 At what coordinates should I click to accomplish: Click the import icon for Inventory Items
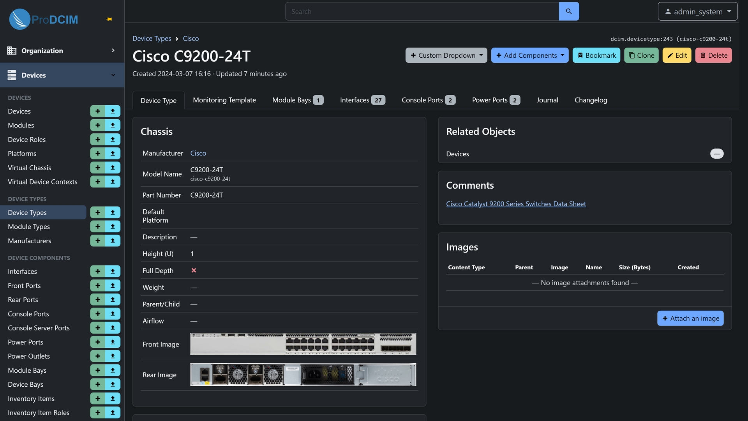(113, 398)
